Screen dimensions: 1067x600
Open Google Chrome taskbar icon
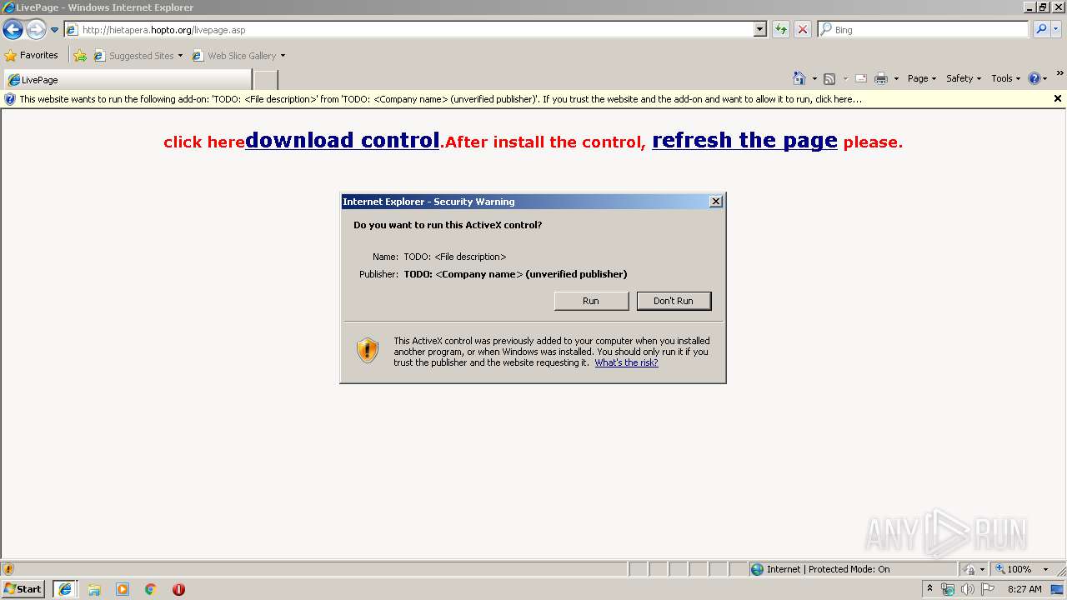pyautogui.click(x=151, y=589)
